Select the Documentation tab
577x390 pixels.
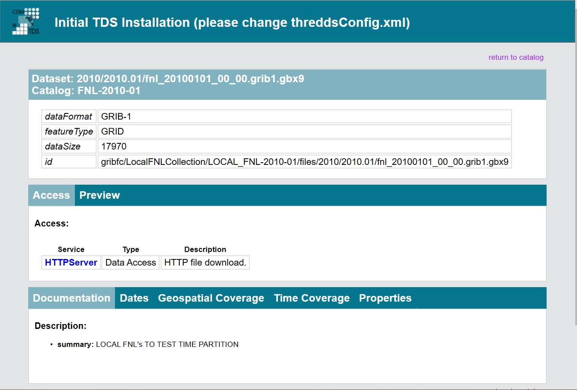(x=71, y=298)
